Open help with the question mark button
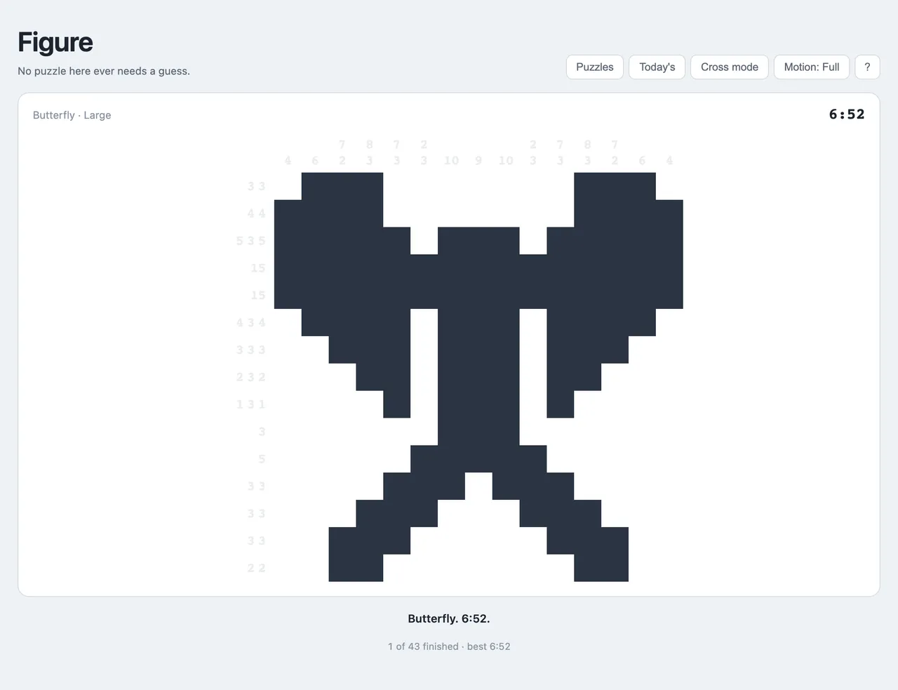The height and width of the screenshot is (690, 898). (867, 67)
